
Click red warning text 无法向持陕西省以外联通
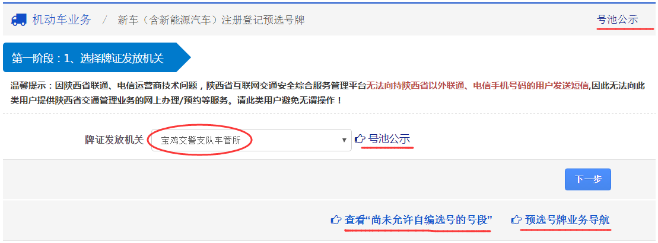click(x=416, y=86)
